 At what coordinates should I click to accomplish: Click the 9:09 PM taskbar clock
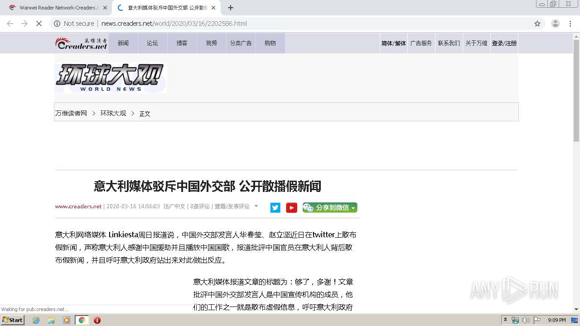(x=557, y=320)
